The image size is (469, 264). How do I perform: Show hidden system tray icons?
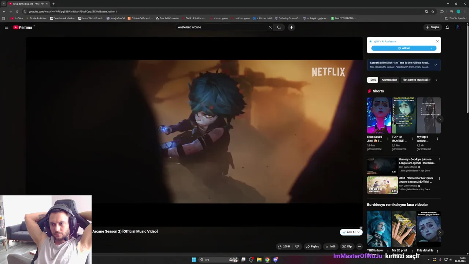point(428,260)
